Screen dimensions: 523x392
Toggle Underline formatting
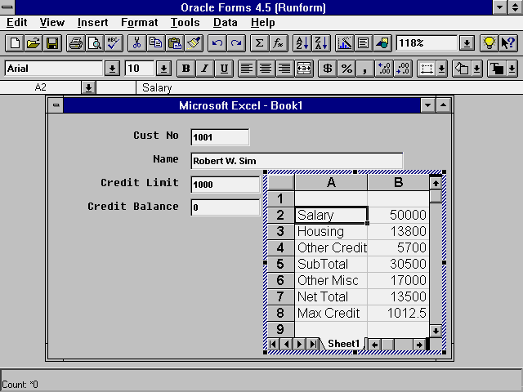pyautogui.click(x=223, y=69)
